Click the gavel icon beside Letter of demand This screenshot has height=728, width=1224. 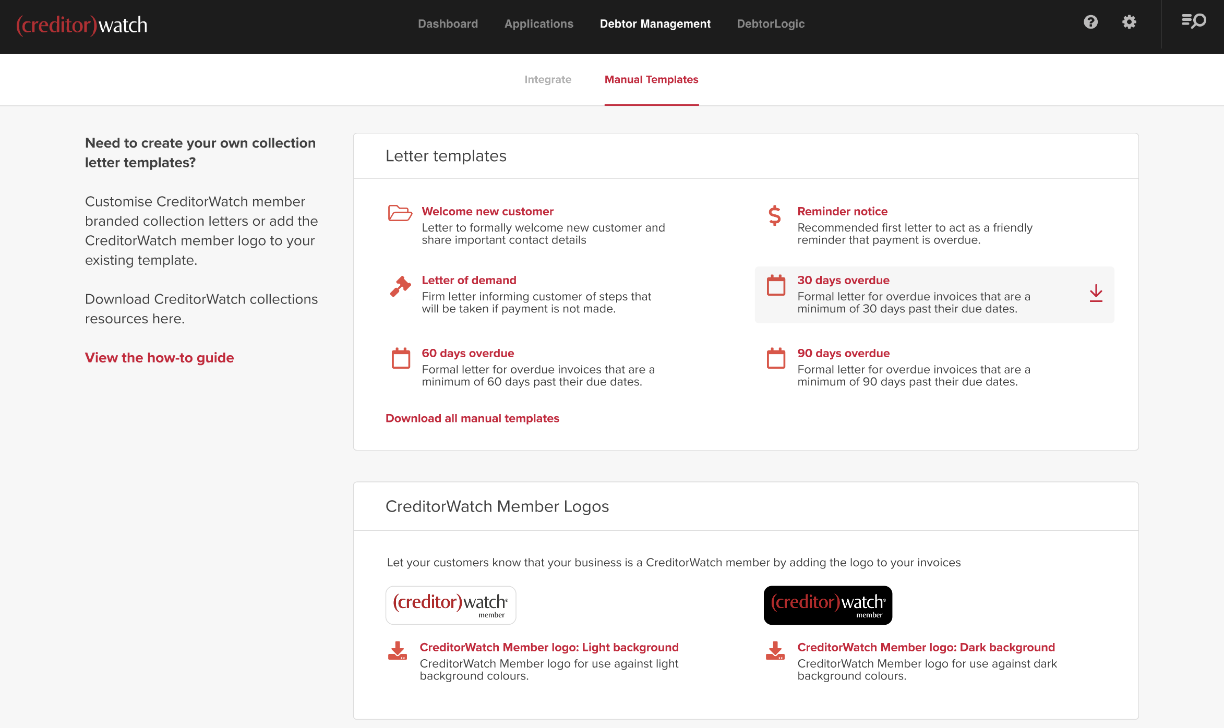pyautogui.click(x=400, y=286)
